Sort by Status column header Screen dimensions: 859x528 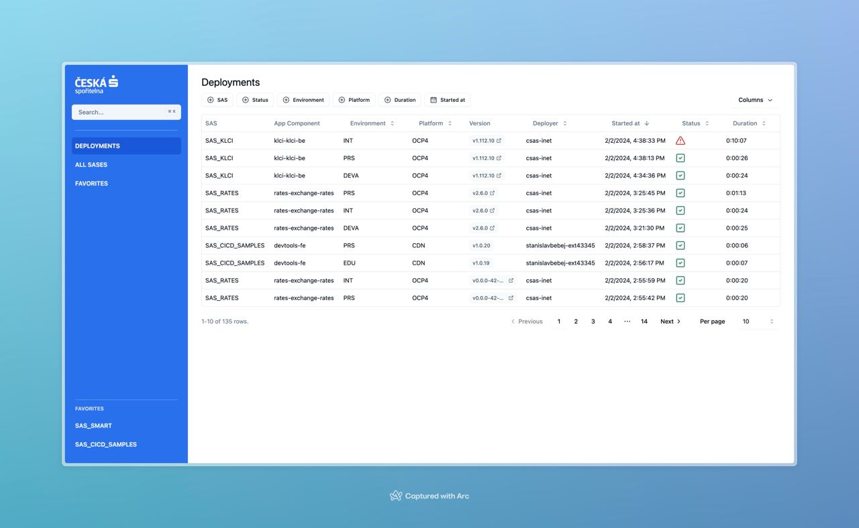point(695,123)
